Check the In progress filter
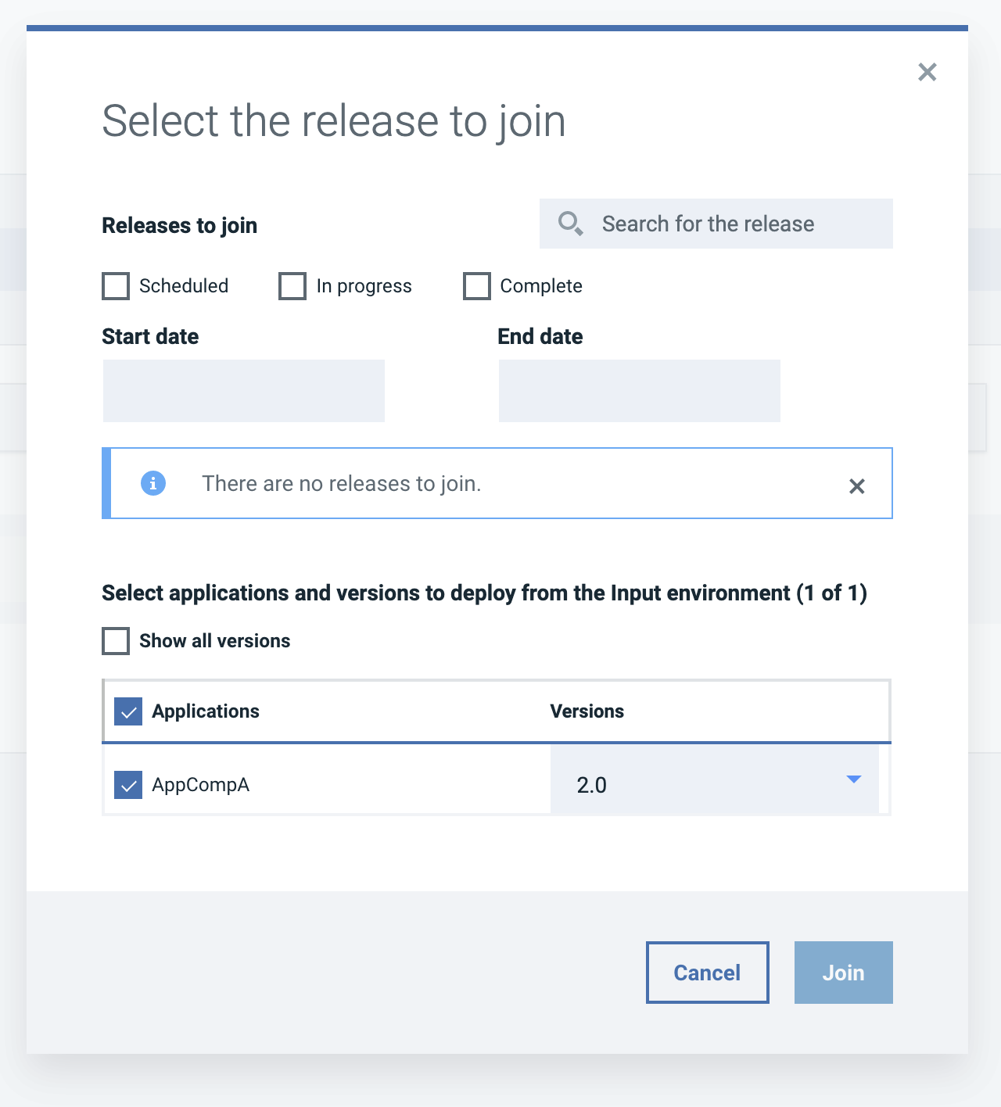The image size is (1001, 1107). pos(292,286)
